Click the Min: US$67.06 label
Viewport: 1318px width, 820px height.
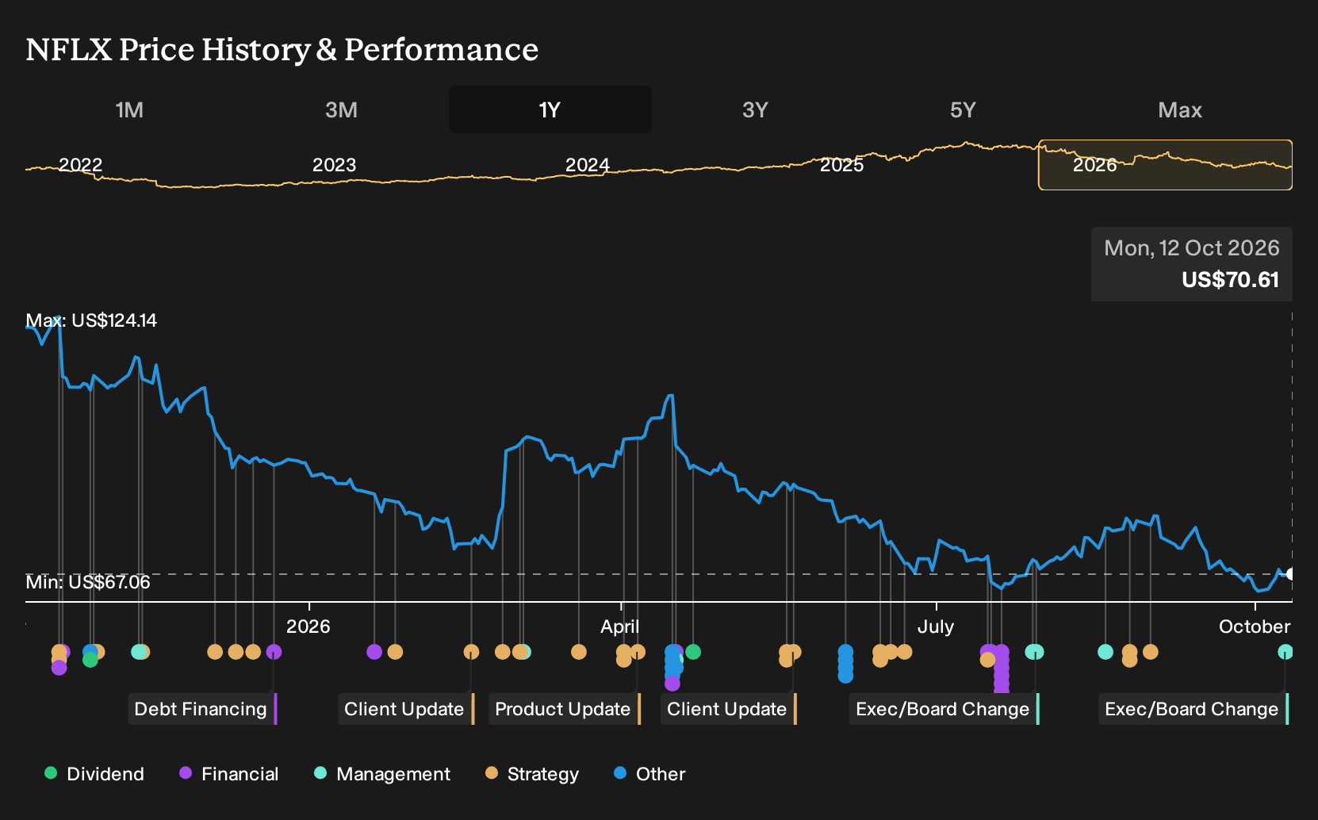coord(88,582)
